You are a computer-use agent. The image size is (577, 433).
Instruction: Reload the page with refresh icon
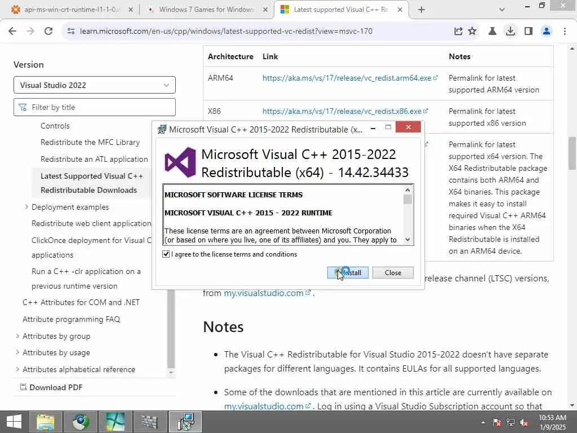[x=48, y=32]
